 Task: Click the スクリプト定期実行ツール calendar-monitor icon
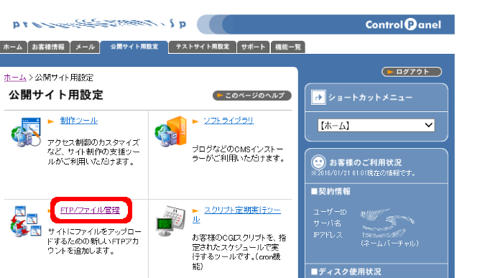pos(171,221)
